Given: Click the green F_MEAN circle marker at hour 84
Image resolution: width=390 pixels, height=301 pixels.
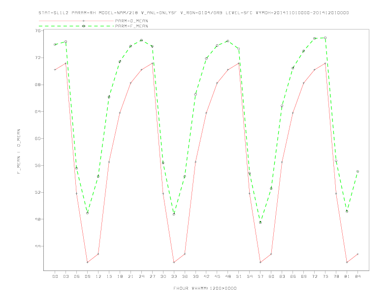Looking at the screenshot, I should (357, 171).
